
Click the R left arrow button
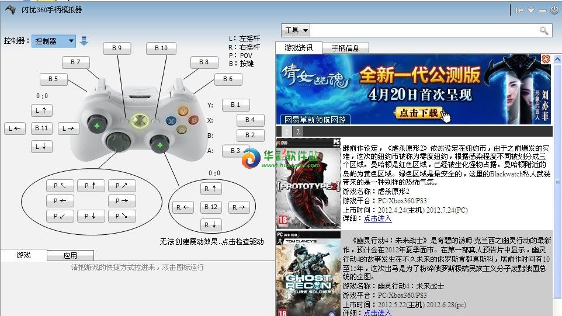coord(183,207)
